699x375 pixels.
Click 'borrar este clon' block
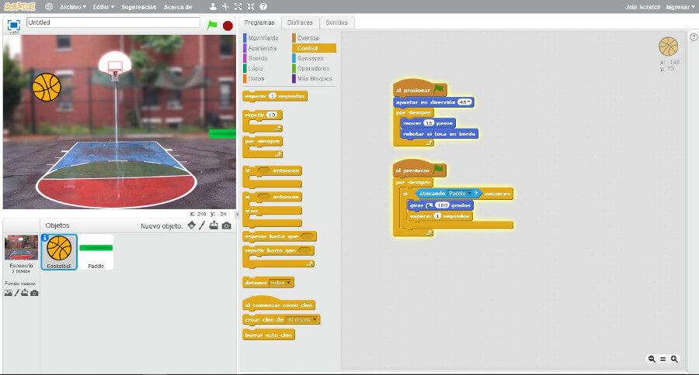(x=269, y=335)
